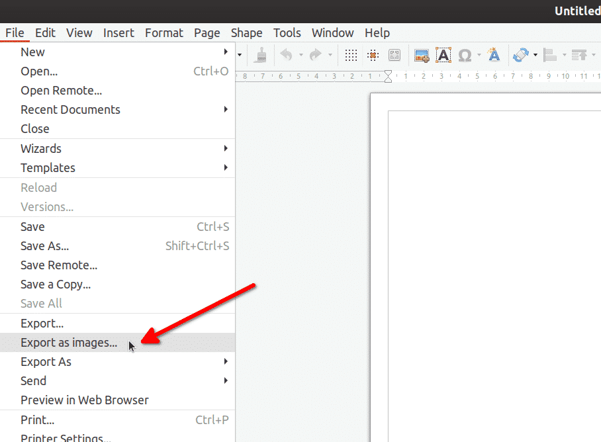Image resolution: width=601 pixels, height=442 pixels.
Task: Click the horizontal ruler origin marker
Action: click(388, 76)
